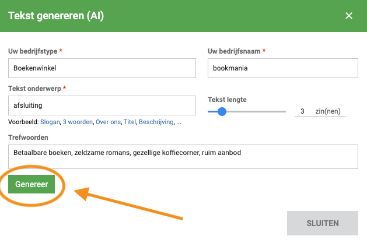The width and height of the screenshot is (367, 243).
Task: Click the Tekst lengte slider handle
Action: [x=222, y=111]
